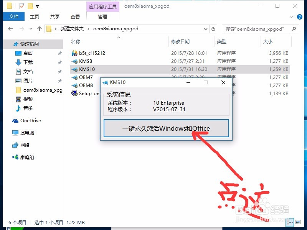Screen dimensions: 307x230
Task: Launch the b5t_cl15212 application
Action: [93, 53]
